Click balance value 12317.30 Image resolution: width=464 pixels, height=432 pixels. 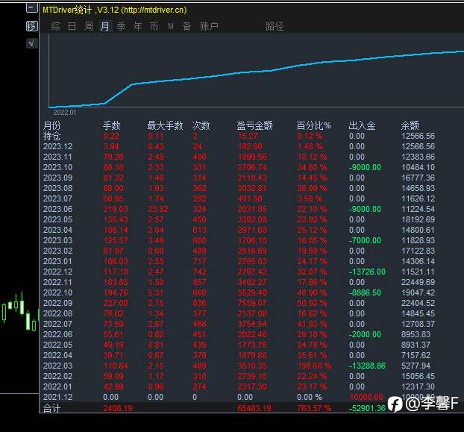[418, 386]
